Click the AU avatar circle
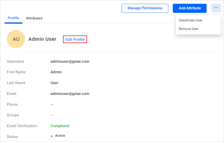224x142 pixels. (16, 39)
